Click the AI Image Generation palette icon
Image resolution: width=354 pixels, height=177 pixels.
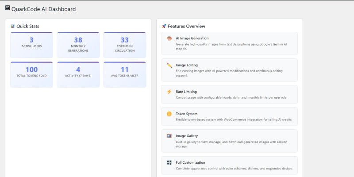coord(169,38)
